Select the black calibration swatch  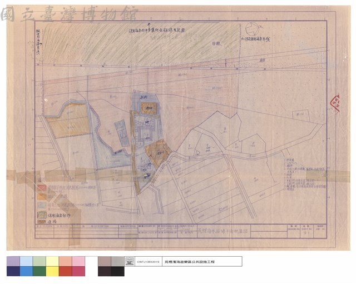click(117, 271)
